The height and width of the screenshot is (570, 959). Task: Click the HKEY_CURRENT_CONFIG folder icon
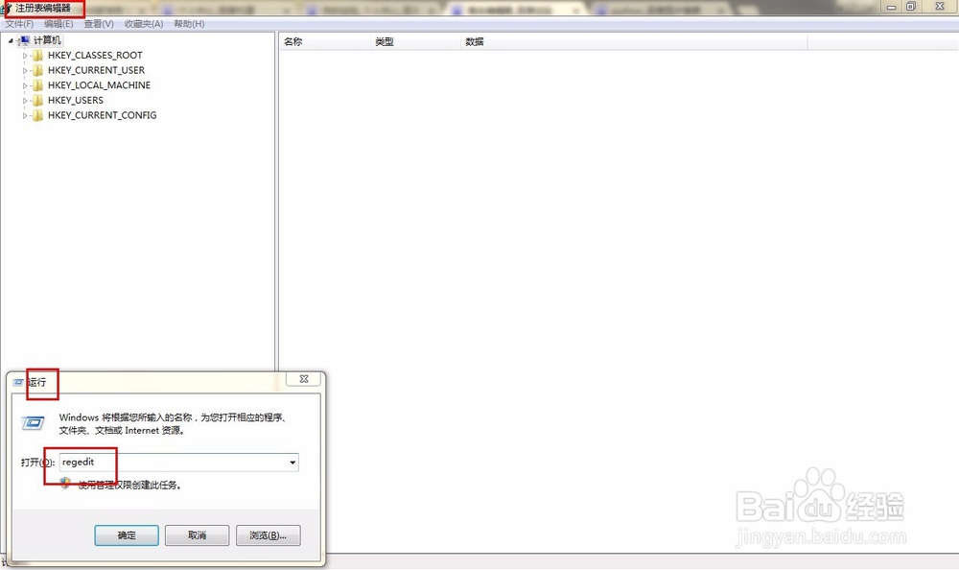coord(36,115)
